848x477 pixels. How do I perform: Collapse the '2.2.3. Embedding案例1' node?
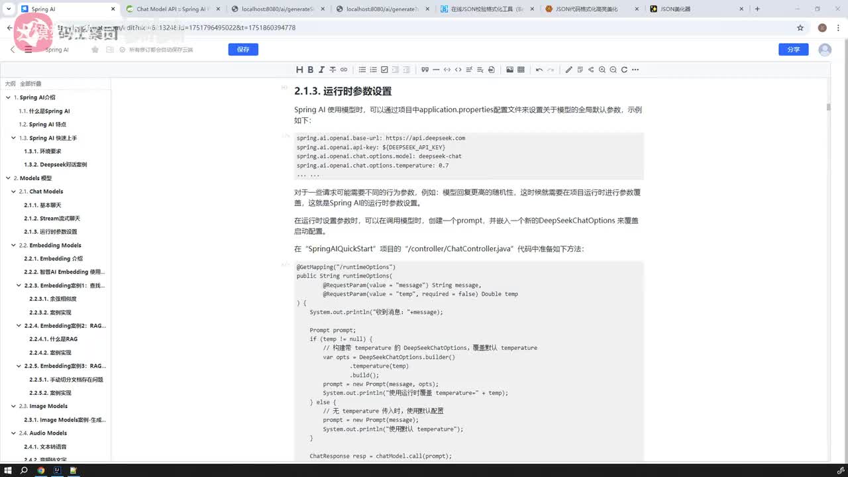point(19,286)
